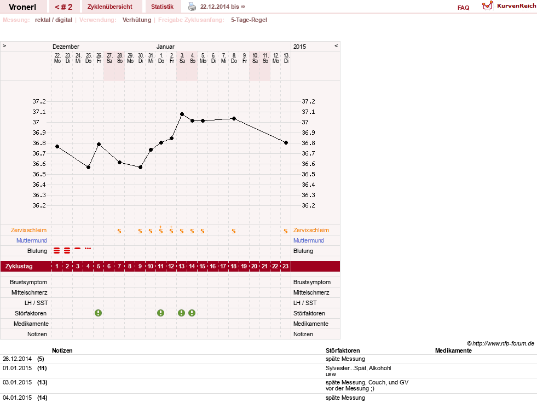
Task: Click Störfaktor alert icon on cycle day 5
Action: pos(99,313)
